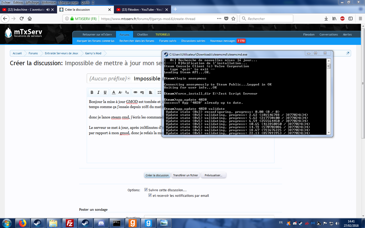The width and height of the screenshot is (365, 228).
Task: Toggle Suivre cette discussion checkbox
Action: [146, 190]
